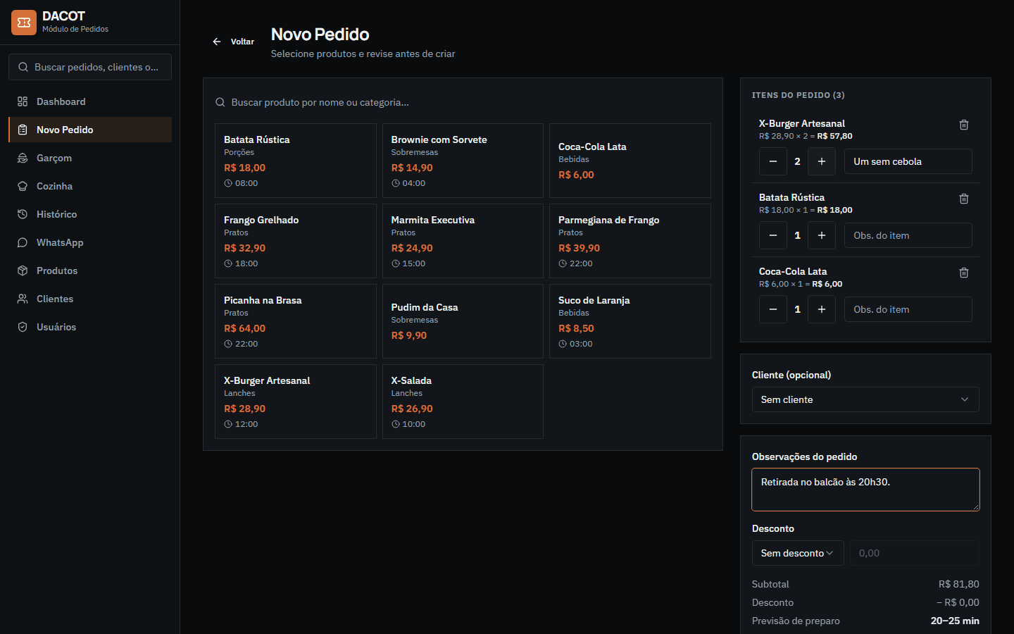Reduce Coca-Cola Lata quantity with minus
The height and width of the screenshot is (634, 1014).
pos(773,309)
